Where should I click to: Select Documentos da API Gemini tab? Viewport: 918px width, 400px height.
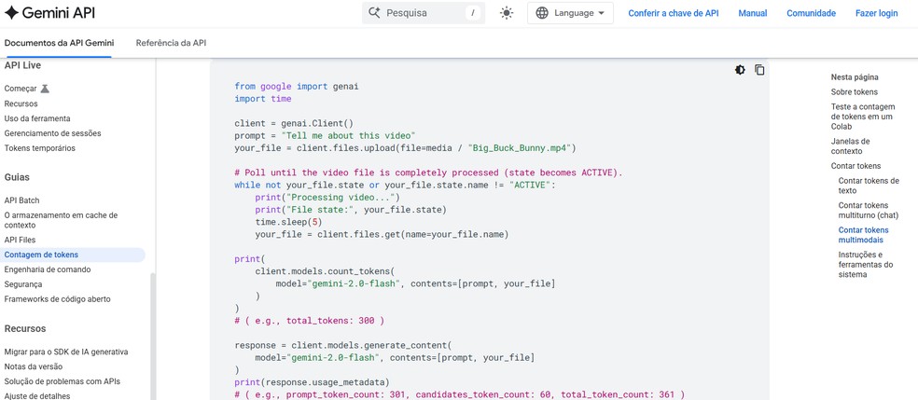[x=59, y=43]
